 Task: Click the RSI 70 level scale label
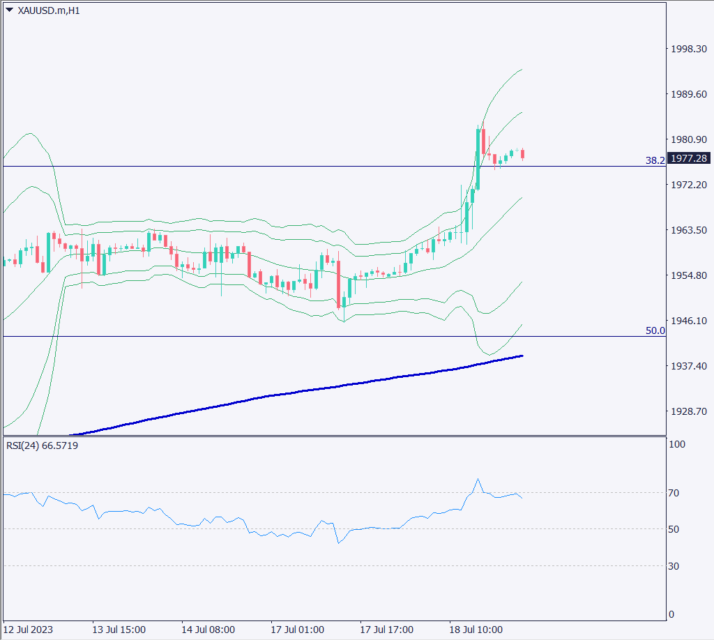click(x=674, y=493)
